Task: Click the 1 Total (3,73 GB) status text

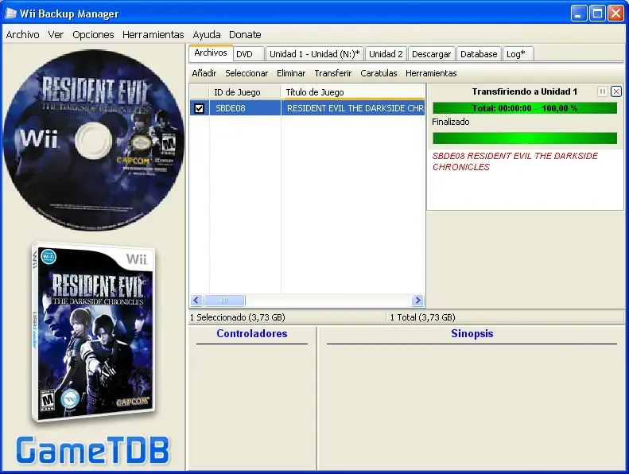Action: point(422,317)
